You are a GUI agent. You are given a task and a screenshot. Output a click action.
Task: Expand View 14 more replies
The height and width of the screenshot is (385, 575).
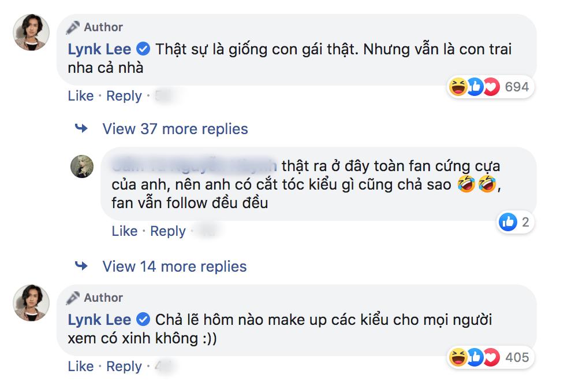coord(174,266)
